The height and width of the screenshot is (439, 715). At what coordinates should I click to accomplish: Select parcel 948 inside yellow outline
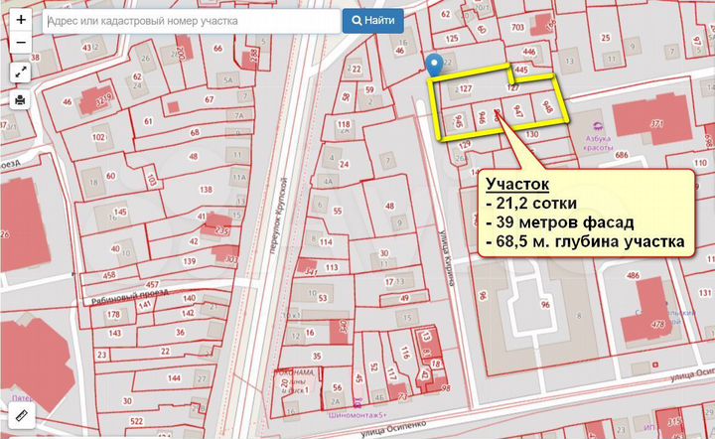pos(548,106)
